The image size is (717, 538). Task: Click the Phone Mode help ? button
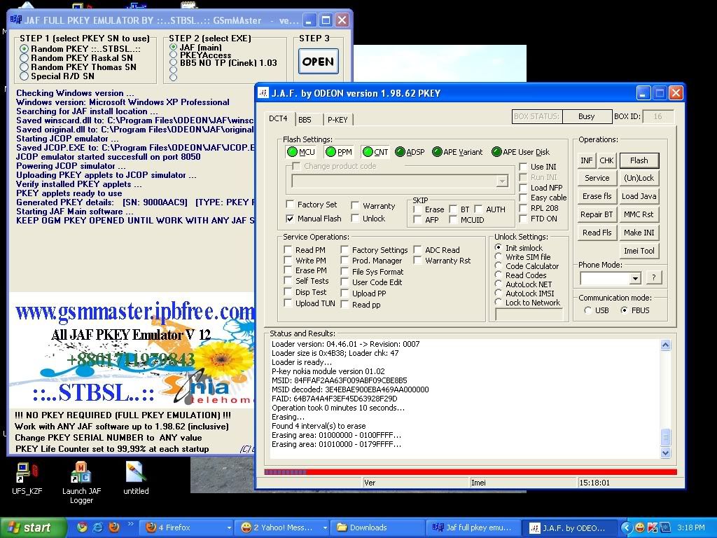[x=654, y=277]
